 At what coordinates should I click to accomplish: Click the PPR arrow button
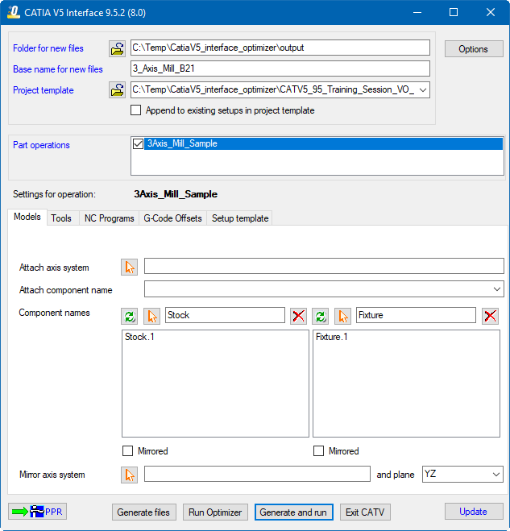38,512
